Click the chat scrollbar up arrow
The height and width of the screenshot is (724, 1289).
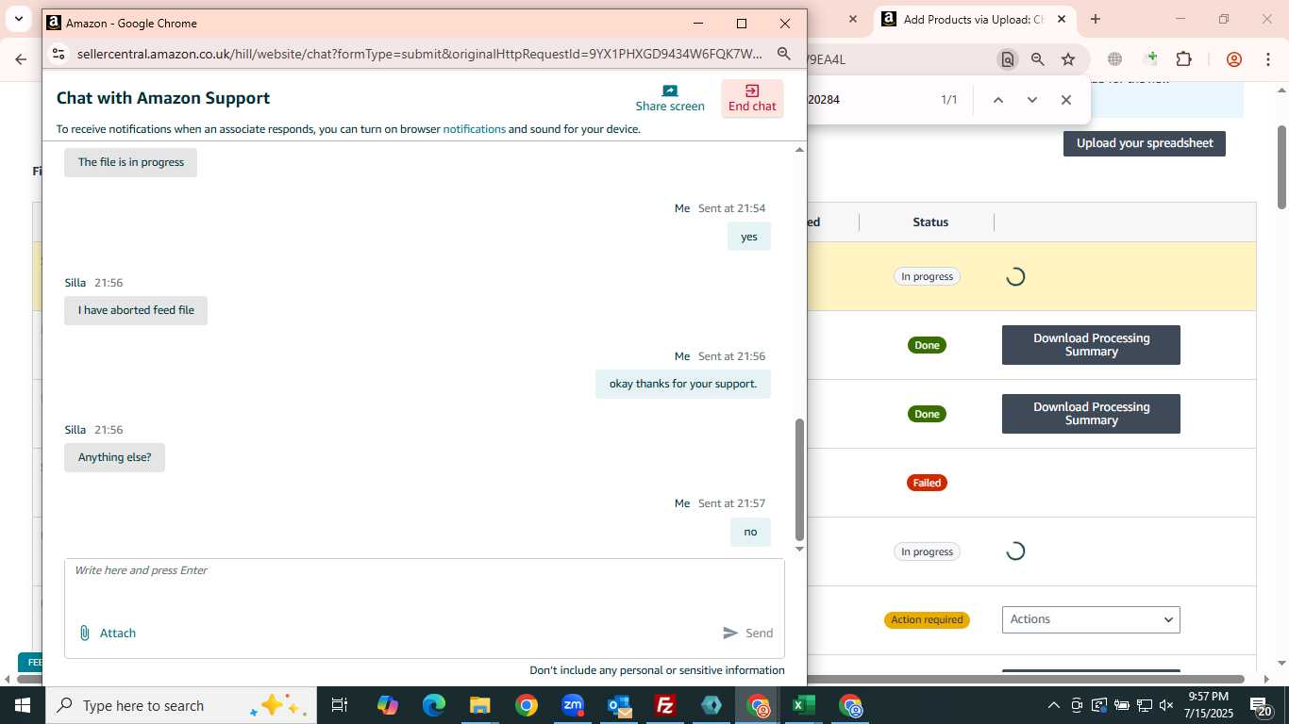point(799,150)
